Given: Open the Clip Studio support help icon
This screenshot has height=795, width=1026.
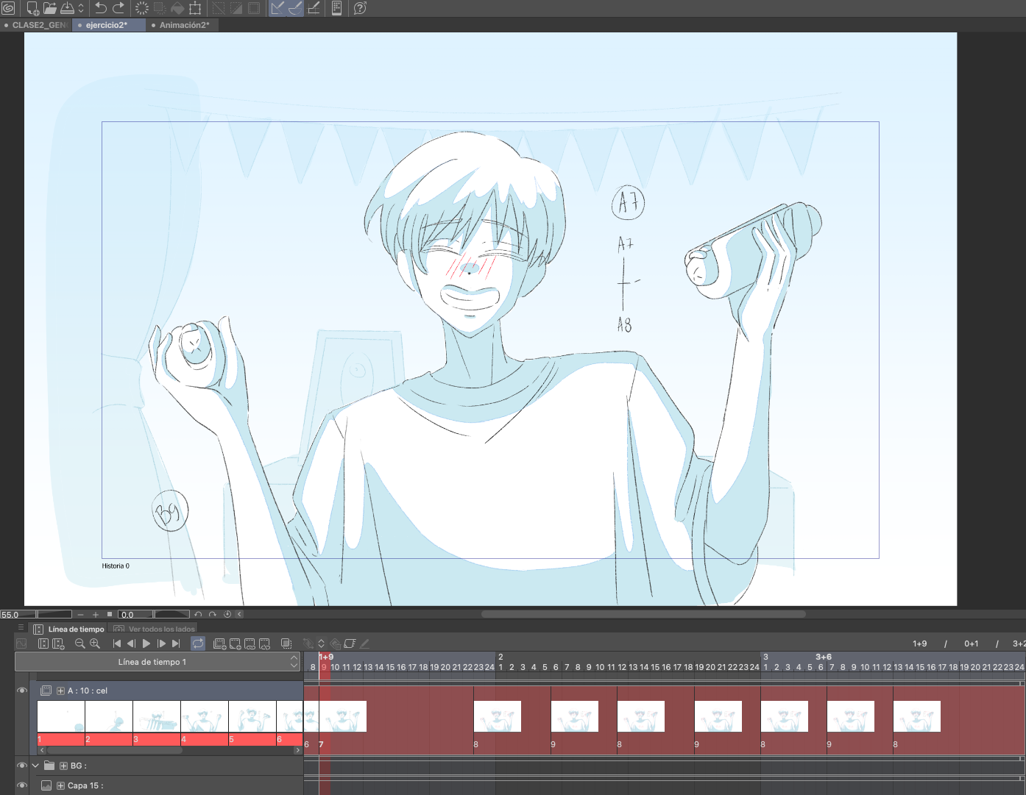Looking at the screenshot, I should click(360, 8).
